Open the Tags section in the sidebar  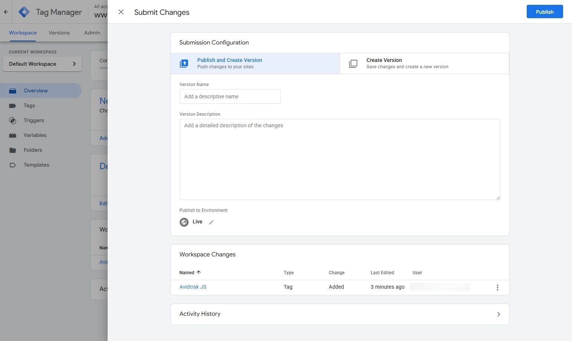pos(29,105)
